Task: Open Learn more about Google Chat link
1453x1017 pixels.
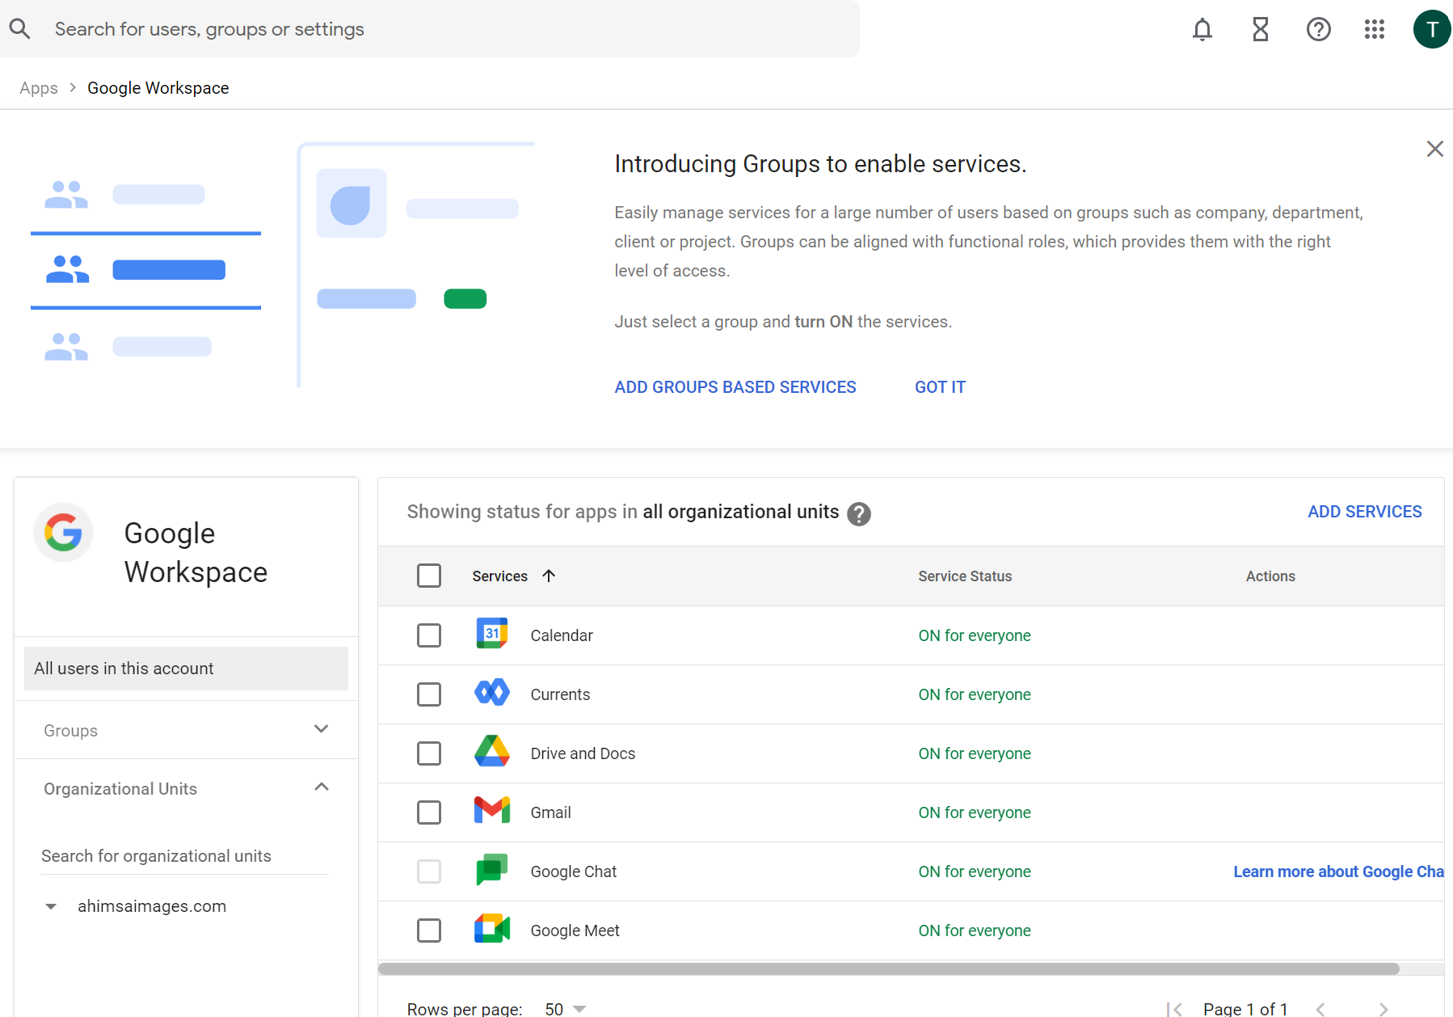Action: pos(1338,871)
